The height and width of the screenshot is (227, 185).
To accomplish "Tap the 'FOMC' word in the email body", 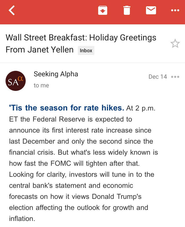I will pos(61,163).
